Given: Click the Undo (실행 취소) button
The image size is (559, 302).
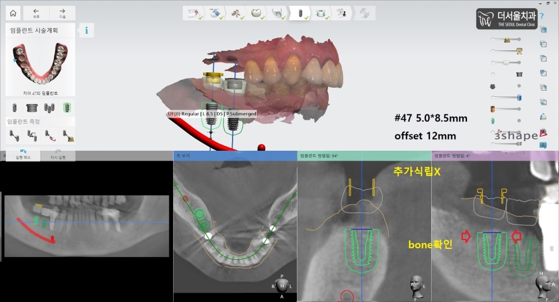Looking at the screenshot, I should click(x=23, y=154).
